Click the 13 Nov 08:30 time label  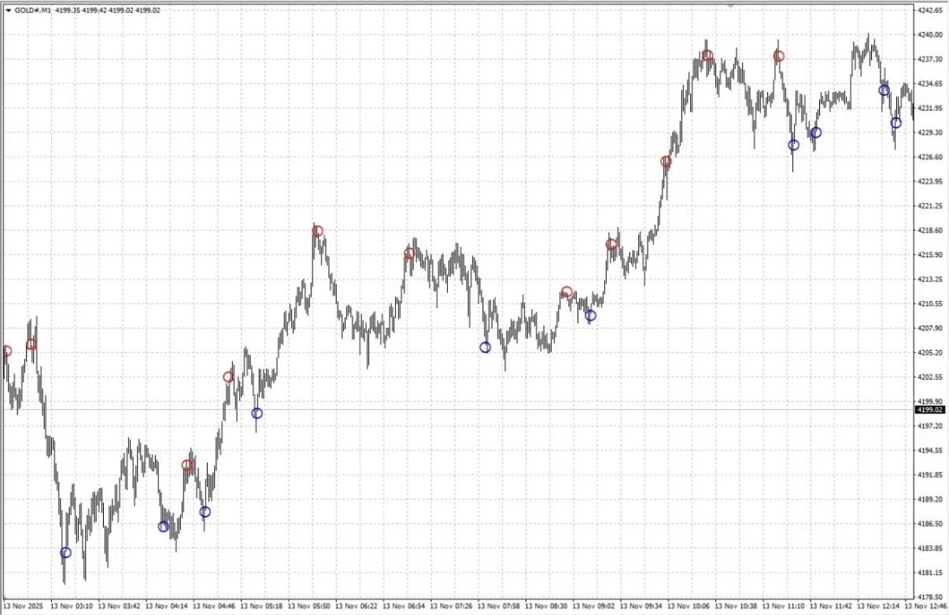546,607
